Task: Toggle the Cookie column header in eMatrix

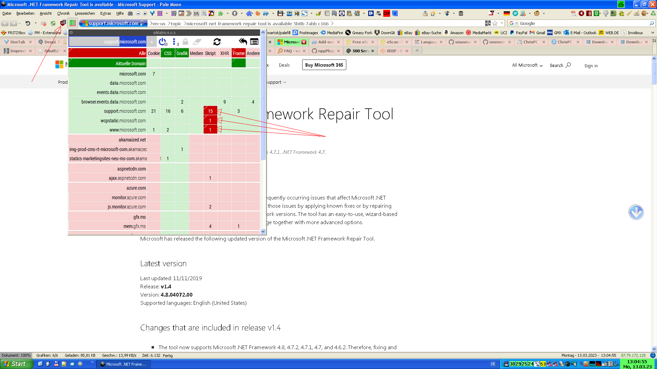Action: (x=154, y=53)
